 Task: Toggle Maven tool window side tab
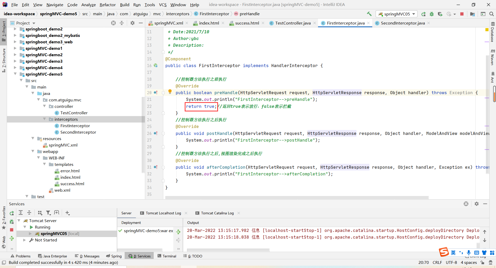(x=492, y=57)
